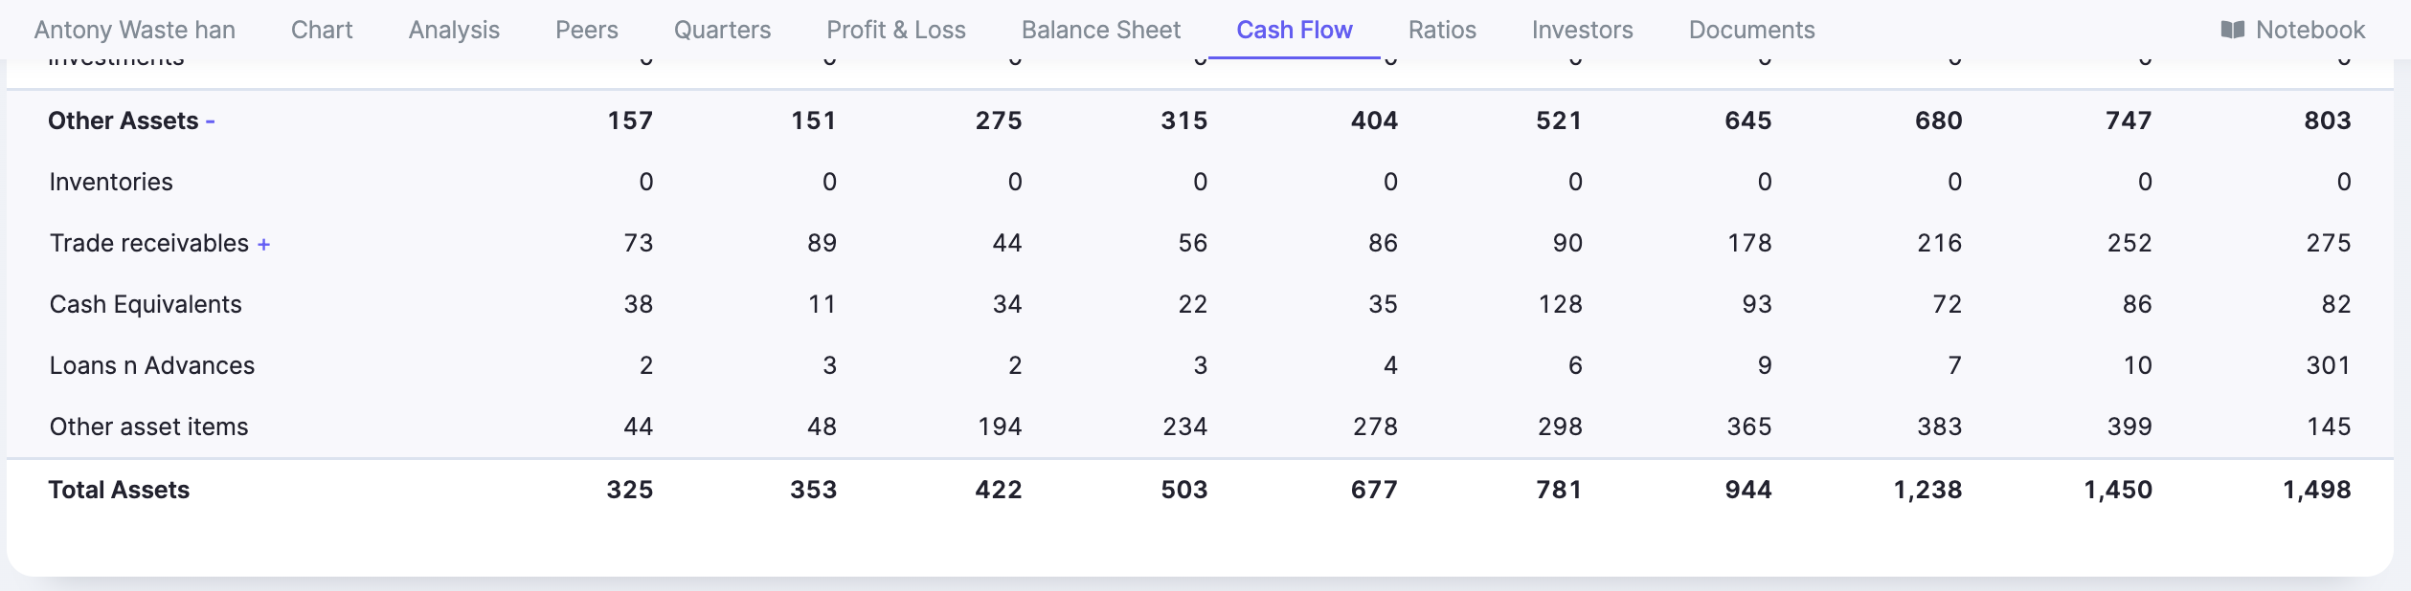This screenshot has width=2411, height=591.
Task: Click the Cash Equivalents row label
Action: pos(146,304)
